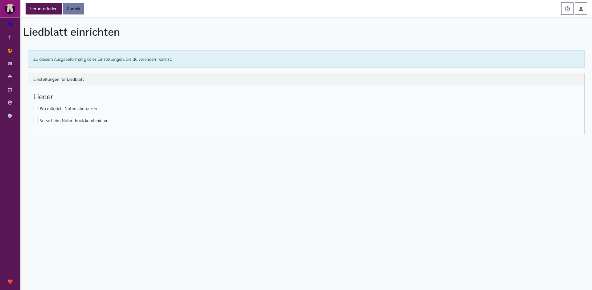Enable 'Verse beim Notendruck kombinieren' checkbox
The image size is (592, 290).
click(x=35, y=120)
